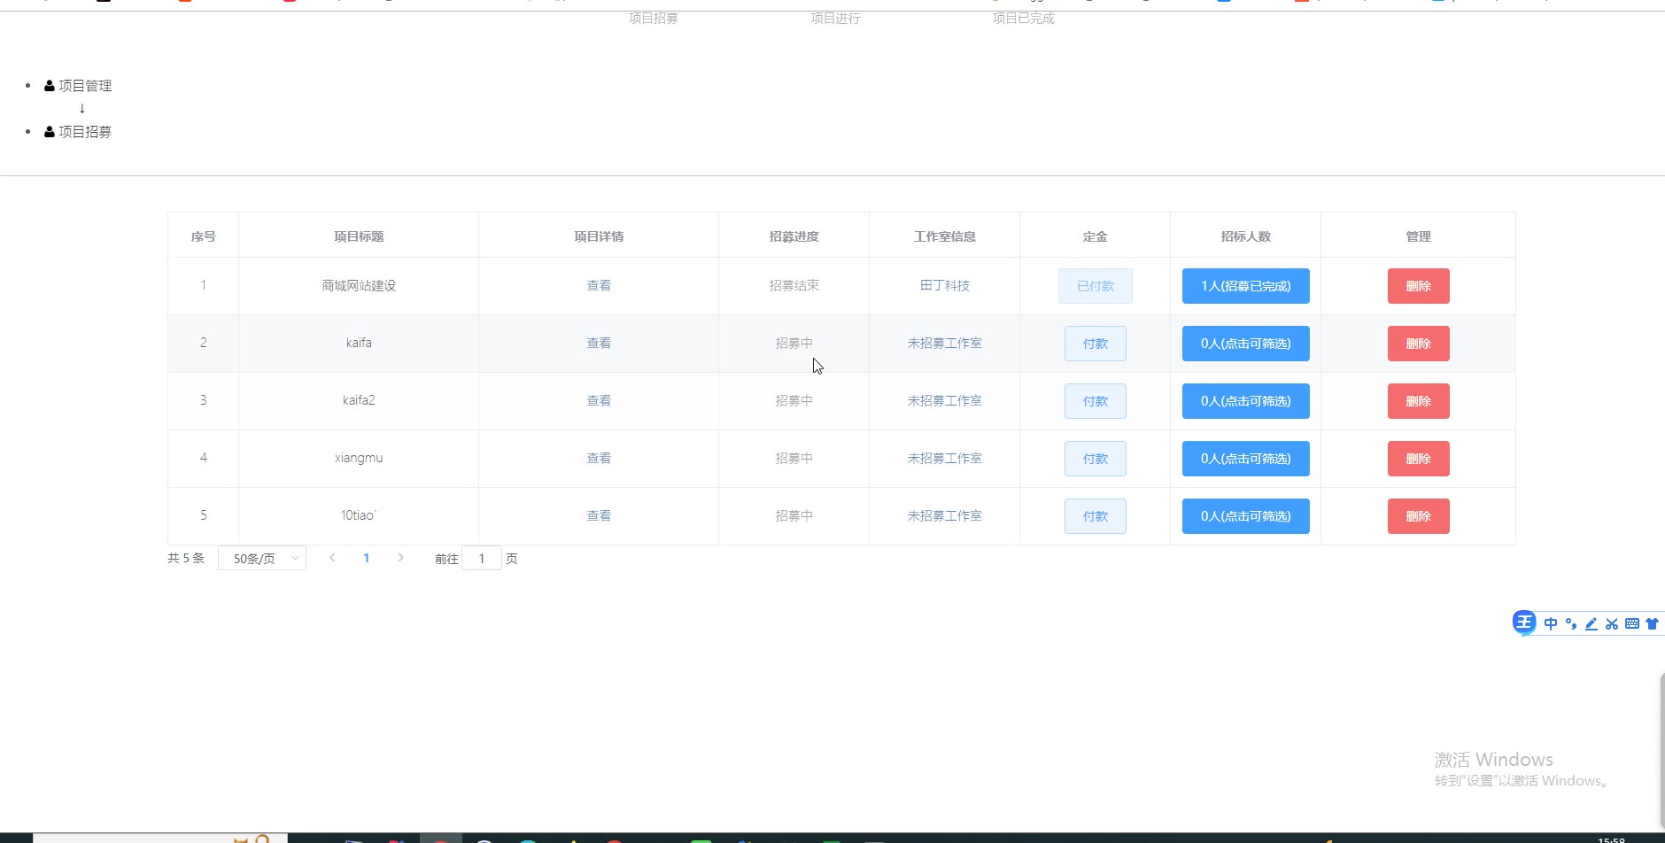Focus the 前往 page number input
1665x843 pixels.
point(482,558)
